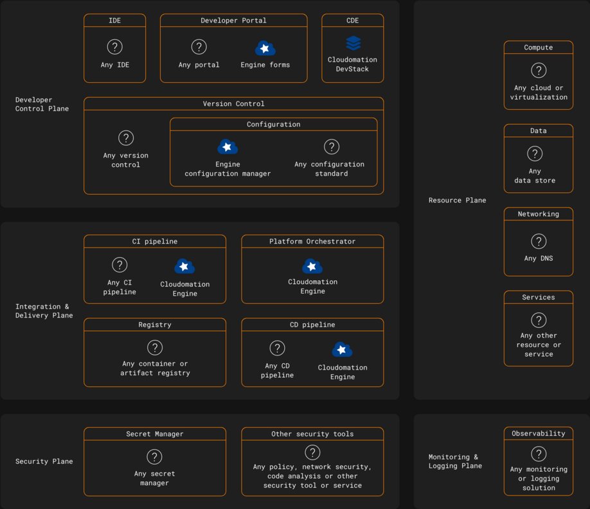Image resolution: width=590 pixels, height=509 pixels.
Task: Click the Cloudomation DevStack text
Action: tap(353, 64)
